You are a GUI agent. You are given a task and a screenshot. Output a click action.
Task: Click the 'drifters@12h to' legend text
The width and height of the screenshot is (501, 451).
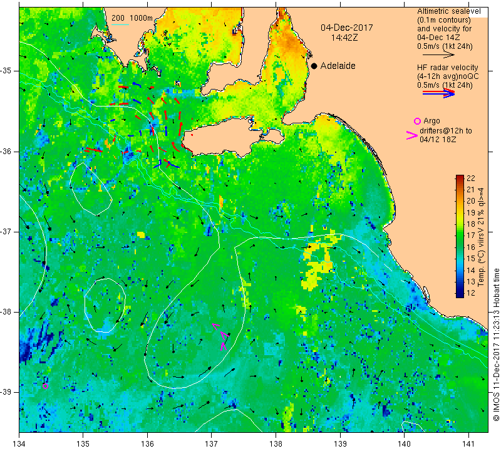pos(446,131)
